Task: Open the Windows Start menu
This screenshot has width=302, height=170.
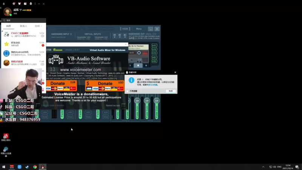Action: [4, 167]
